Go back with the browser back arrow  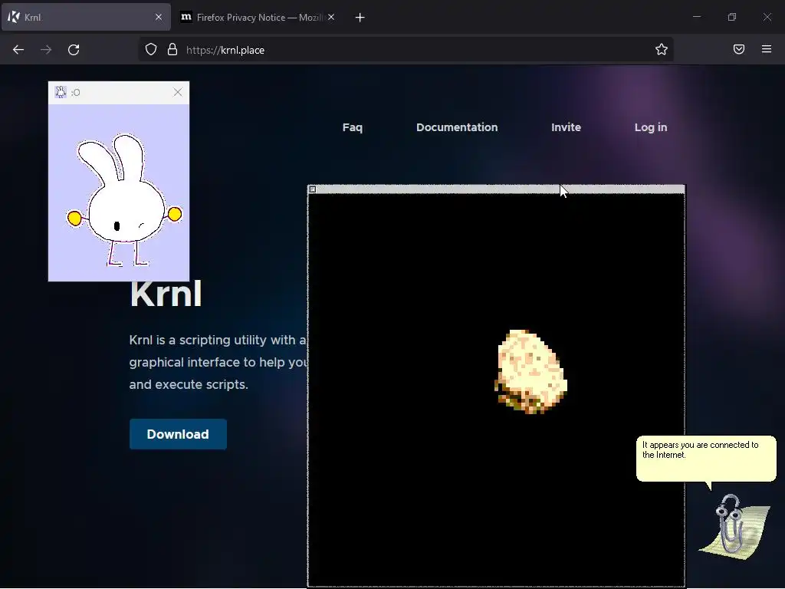18,50
